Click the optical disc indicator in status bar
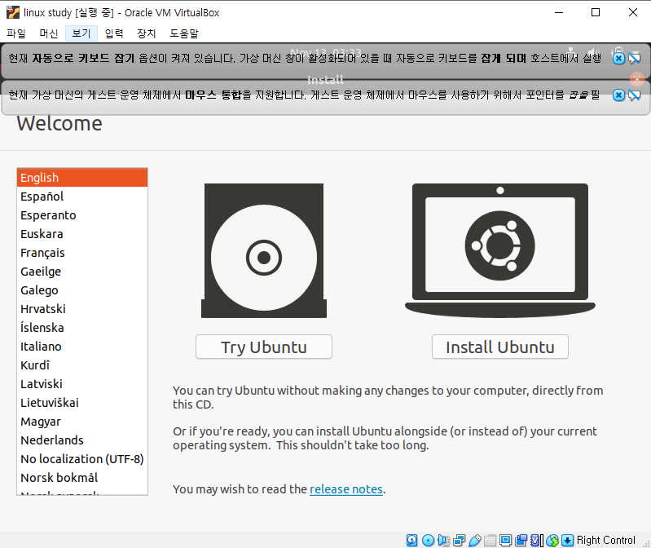651x548 pixels. coord(428,540)
